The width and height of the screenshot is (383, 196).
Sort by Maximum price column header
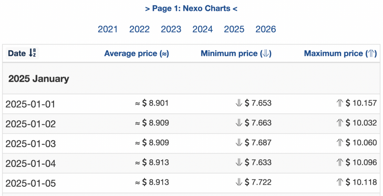[340, 53]
